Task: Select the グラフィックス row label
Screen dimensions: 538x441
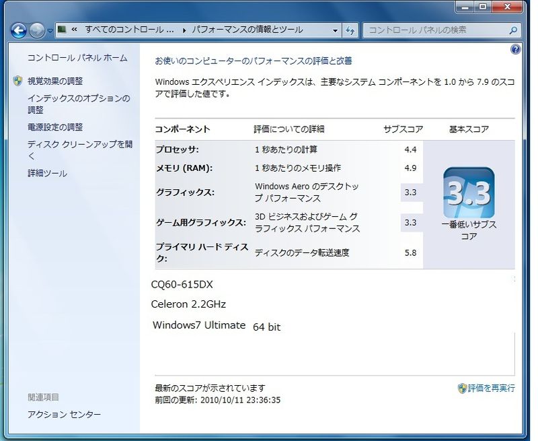Action: point(186,193)
